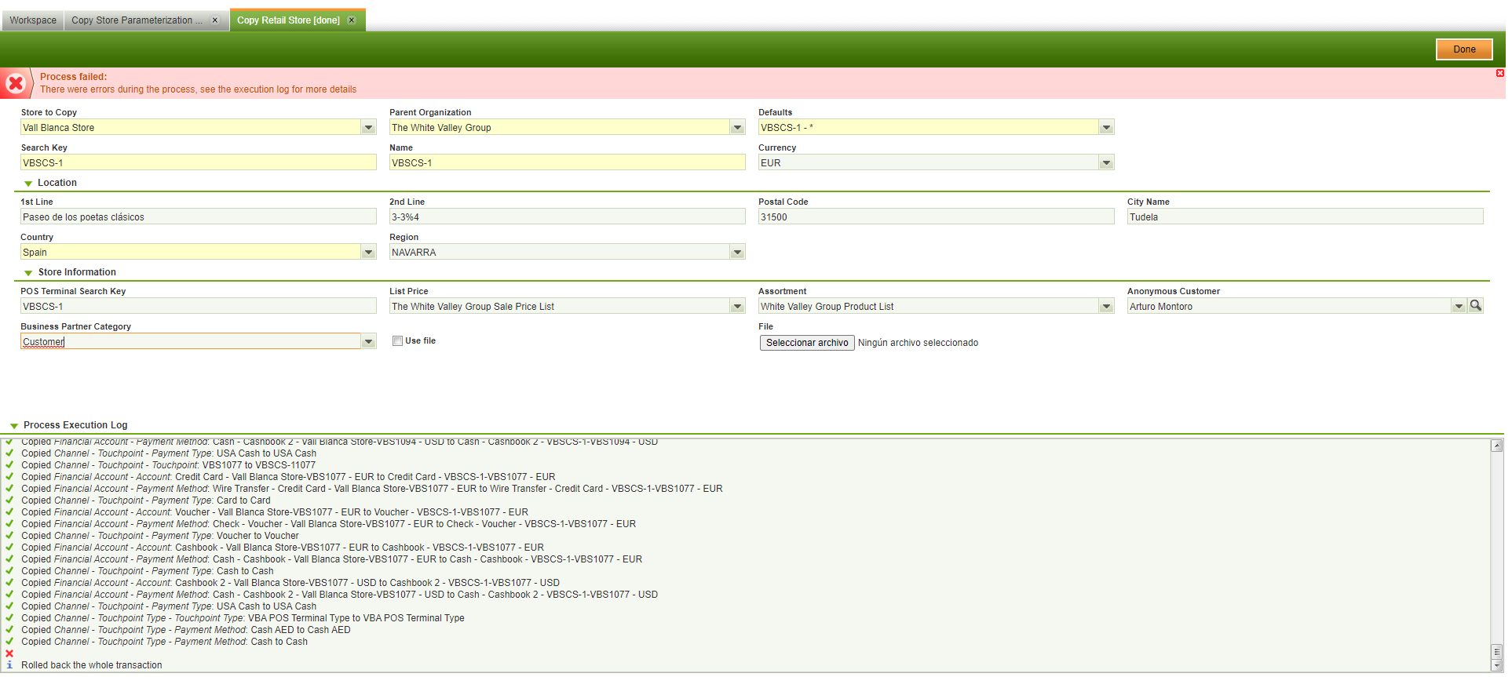Click log line 'Account: Cashbook 2 - Vall Blanca Store-VBS1077 - USD'
This screenshot has height=677, width=1512.
point(290,583)
